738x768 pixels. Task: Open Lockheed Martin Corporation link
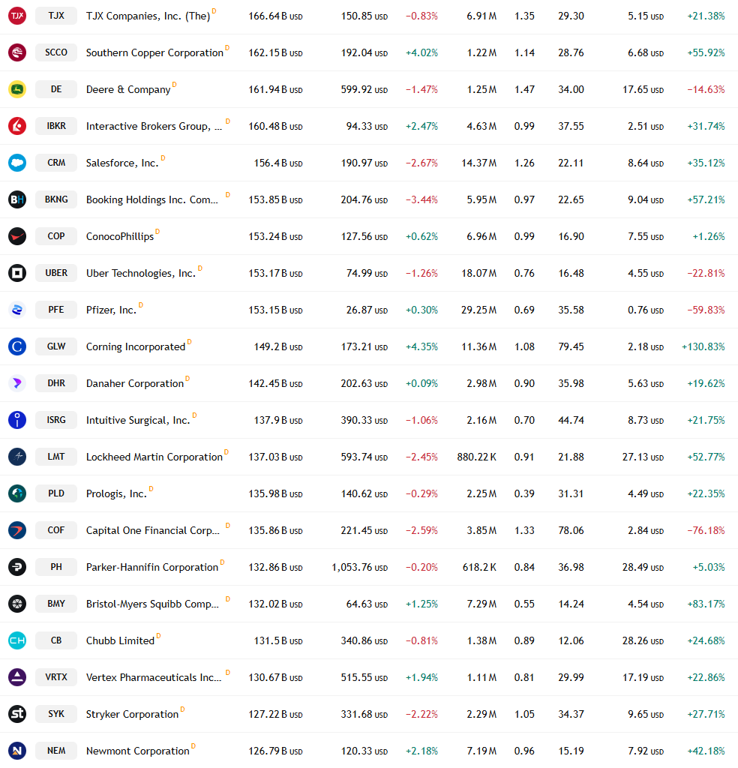[154, 457]
